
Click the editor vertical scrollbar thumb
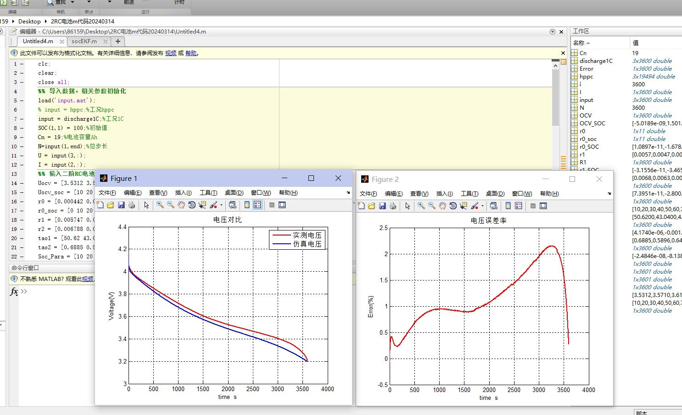(x=555, y=97)
